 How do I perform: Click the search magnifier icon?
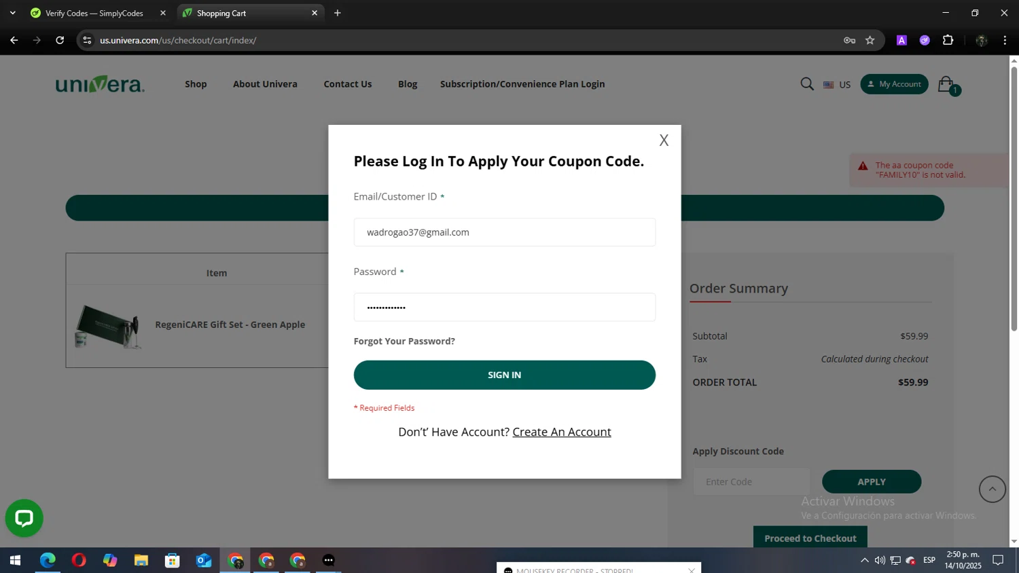click(807, 84)
